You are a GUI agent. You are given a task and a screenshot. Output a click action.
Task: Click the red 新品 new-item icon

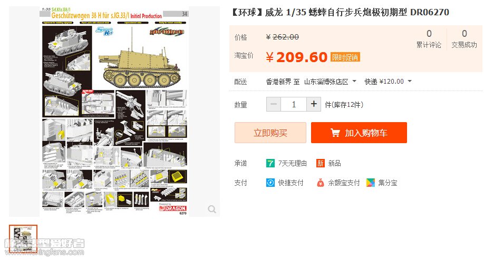pyautogui.click(x=321, y=163)
